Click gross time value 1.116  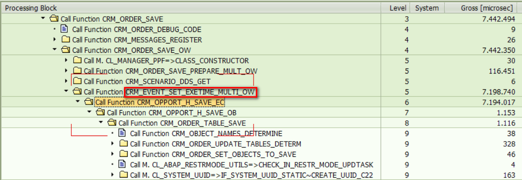point(506,123)
